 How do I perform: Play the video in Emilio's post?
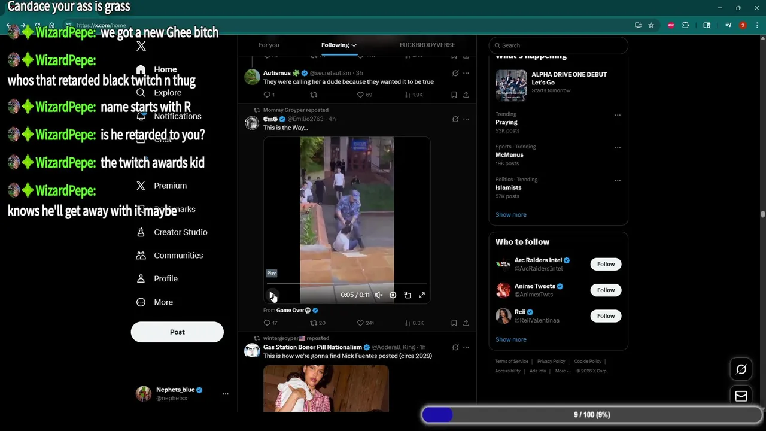point(272,295)
